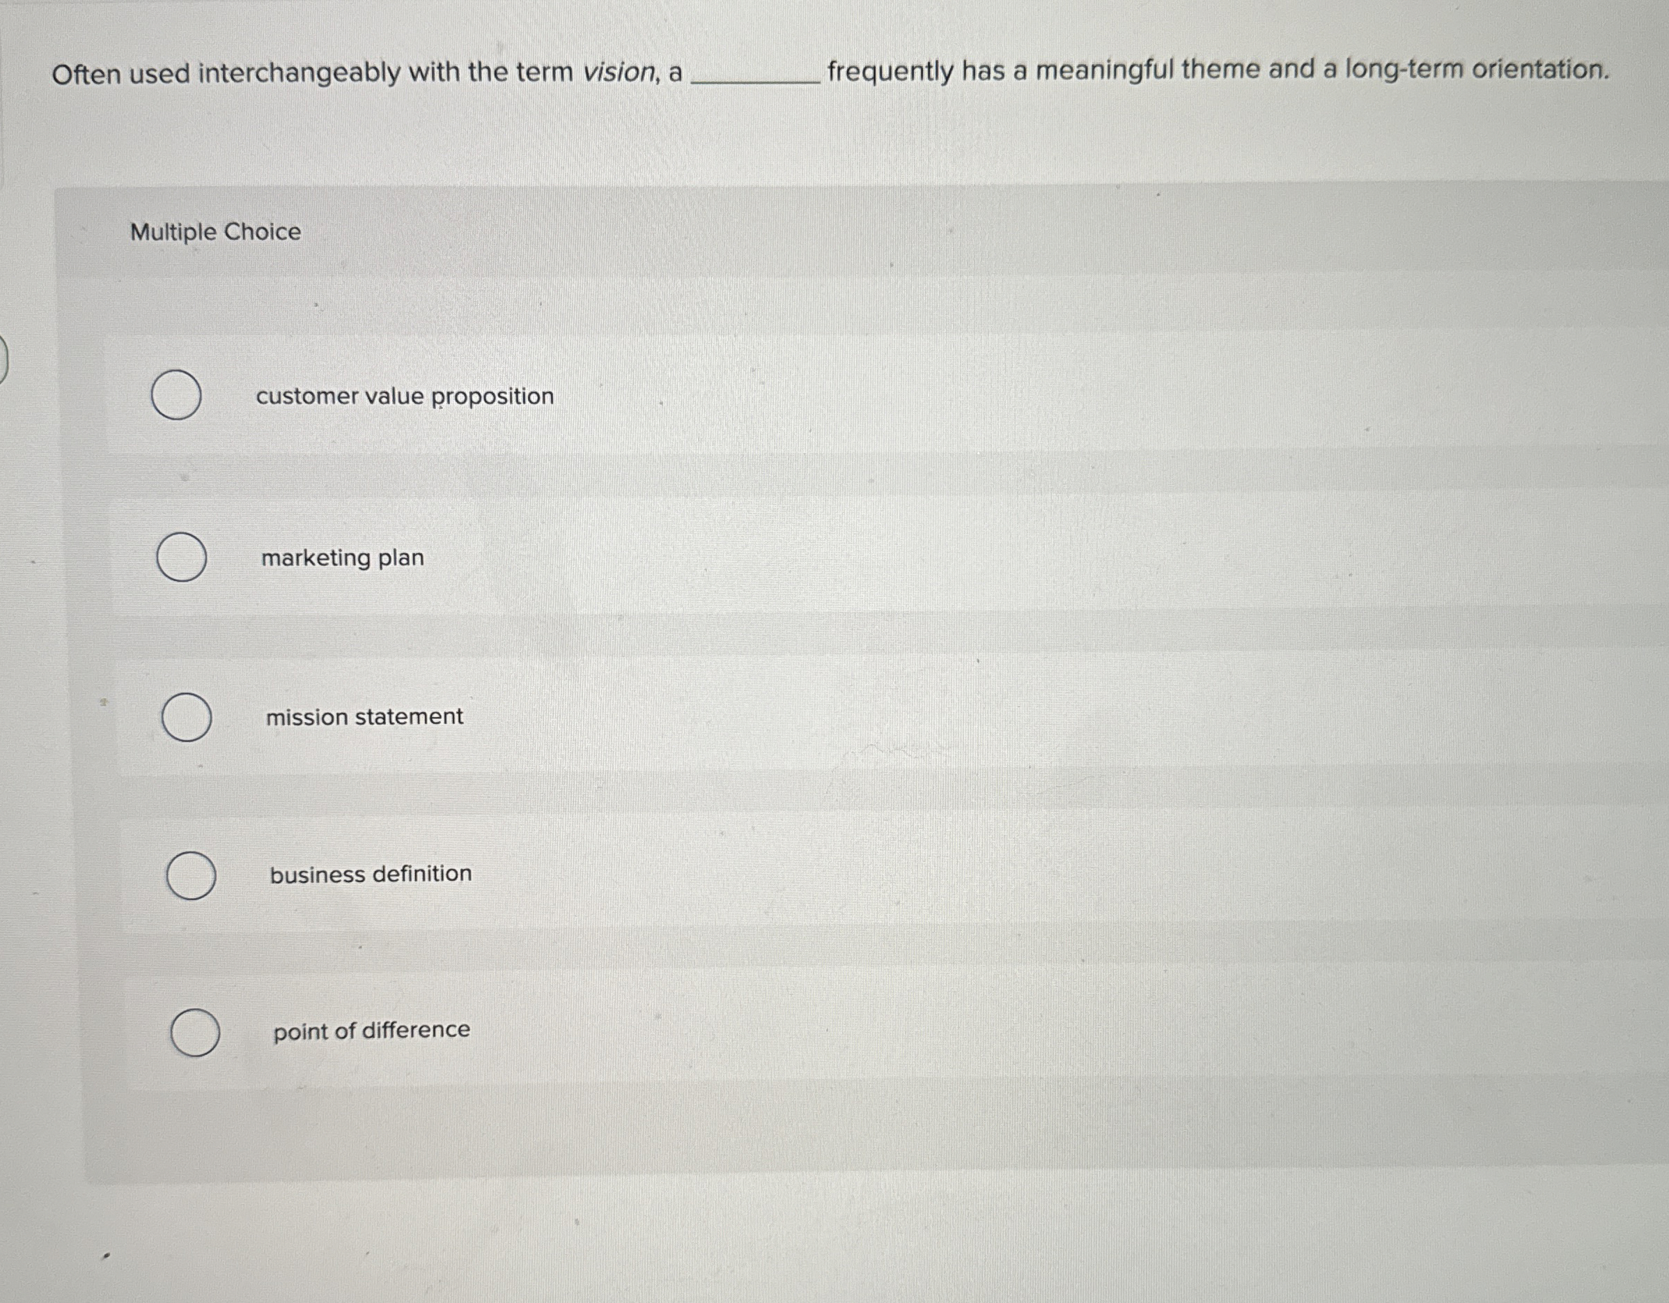This screenshot has width=1669, height=1303.
Task: Click the business definition answer text
Action: pos(371,874)
